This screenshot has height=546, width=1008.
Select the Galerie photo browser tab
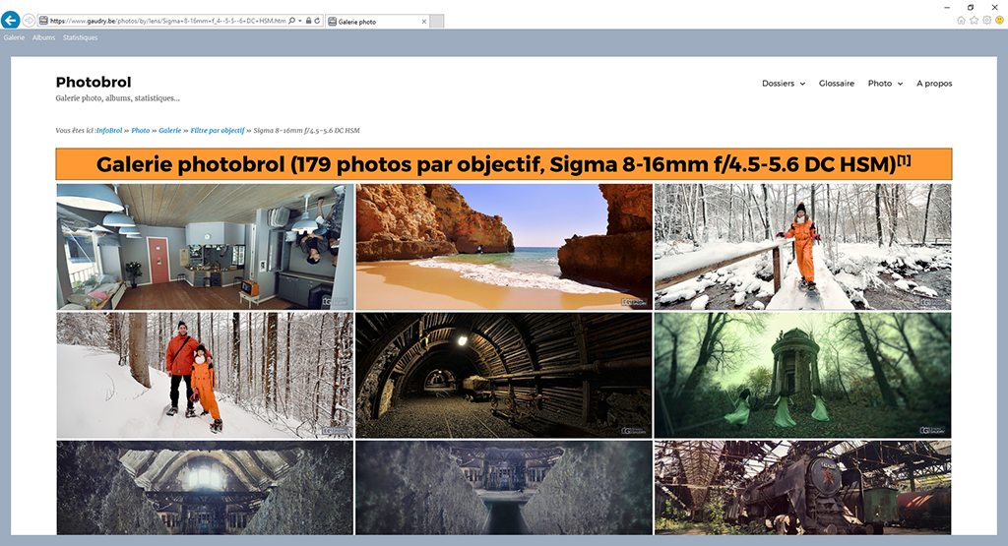click(377, 22)
